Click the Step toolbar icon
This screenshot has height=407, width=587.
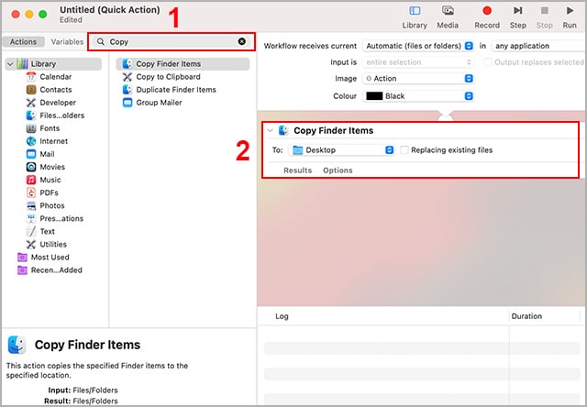tap(518, 16)
